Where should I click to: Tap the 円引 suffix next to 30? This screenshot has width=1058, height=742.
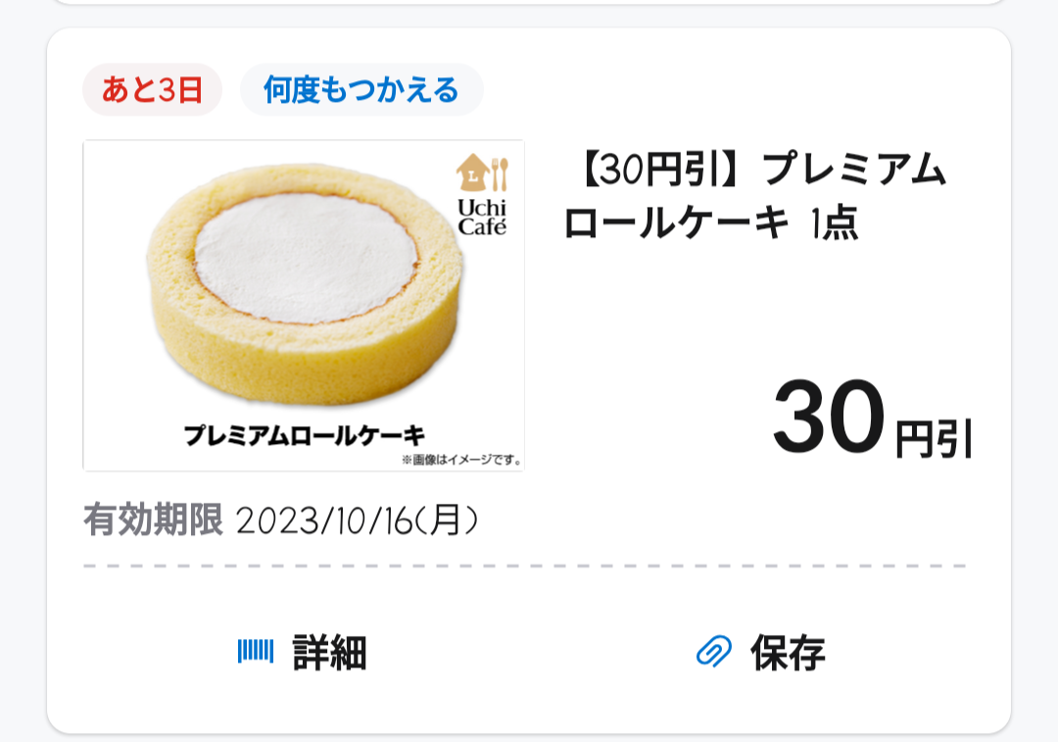coord(935,439)
